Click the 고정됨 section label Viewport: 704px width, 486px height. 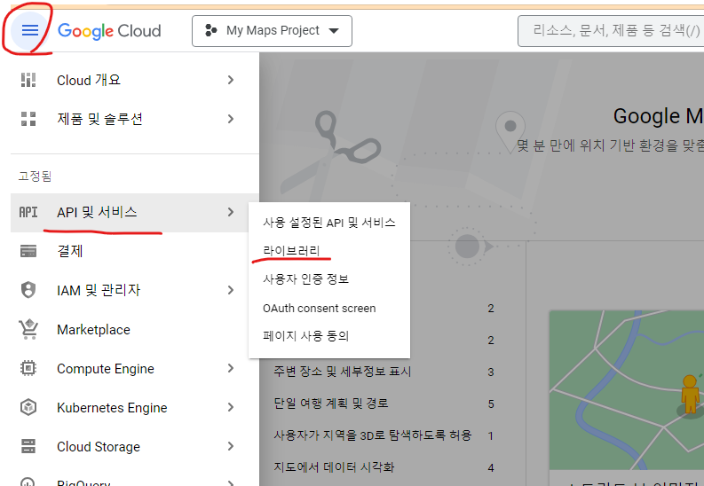tap(35, 176)
